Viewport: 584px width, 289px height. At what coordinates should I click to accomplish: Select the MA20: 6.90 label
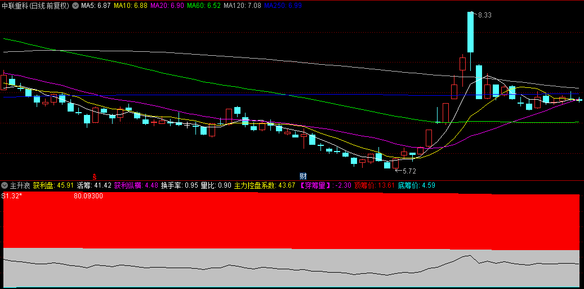tap(167, 6)
